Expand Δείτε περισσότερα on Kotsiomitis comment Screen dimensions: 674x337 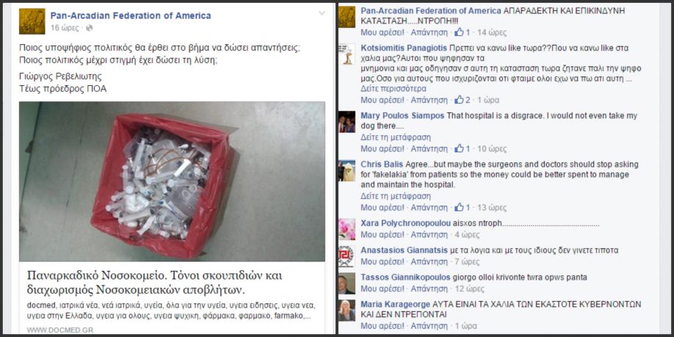point(394,89)
